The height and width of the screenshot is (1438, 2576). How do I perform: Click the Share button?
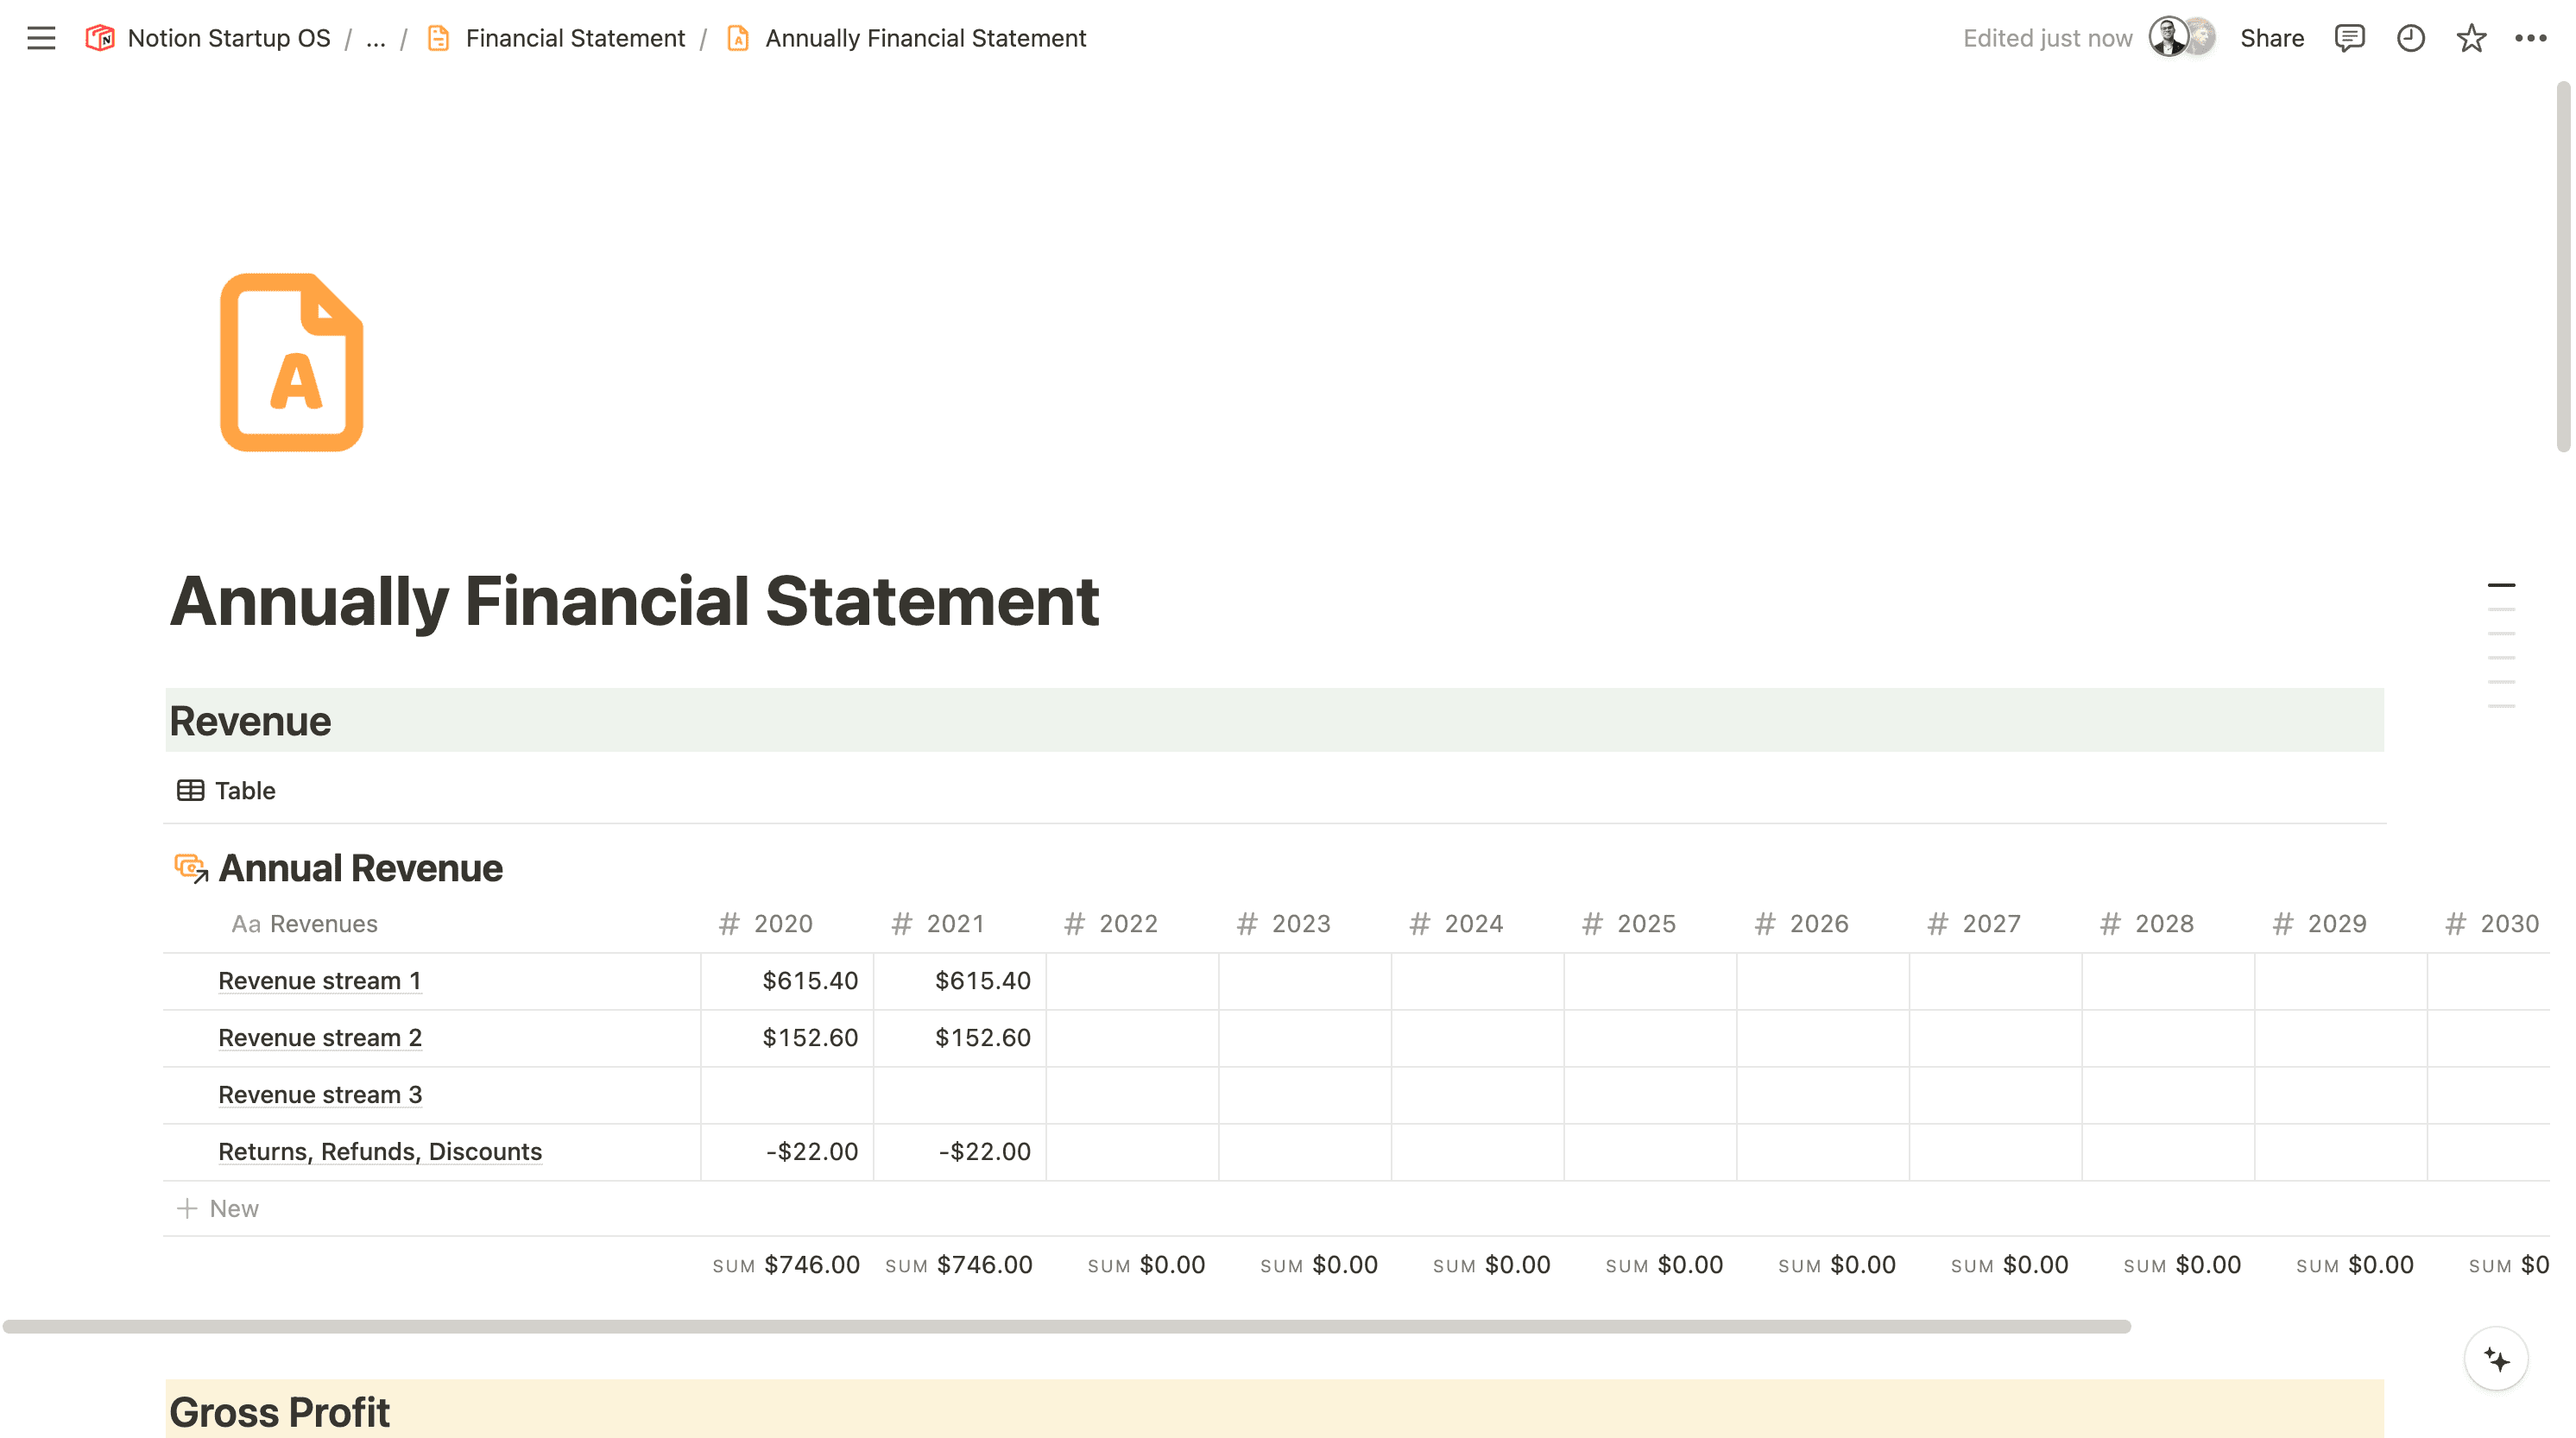(2271, 38)
